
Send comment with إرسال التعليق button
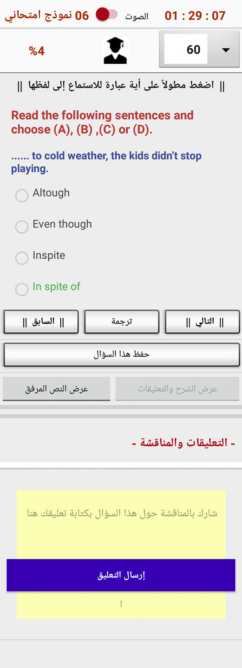click(121, 575)
